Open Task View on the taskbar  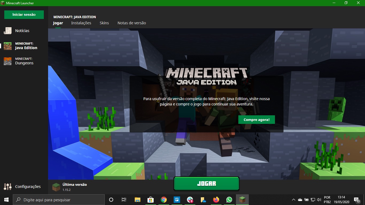tap(124, 200)
